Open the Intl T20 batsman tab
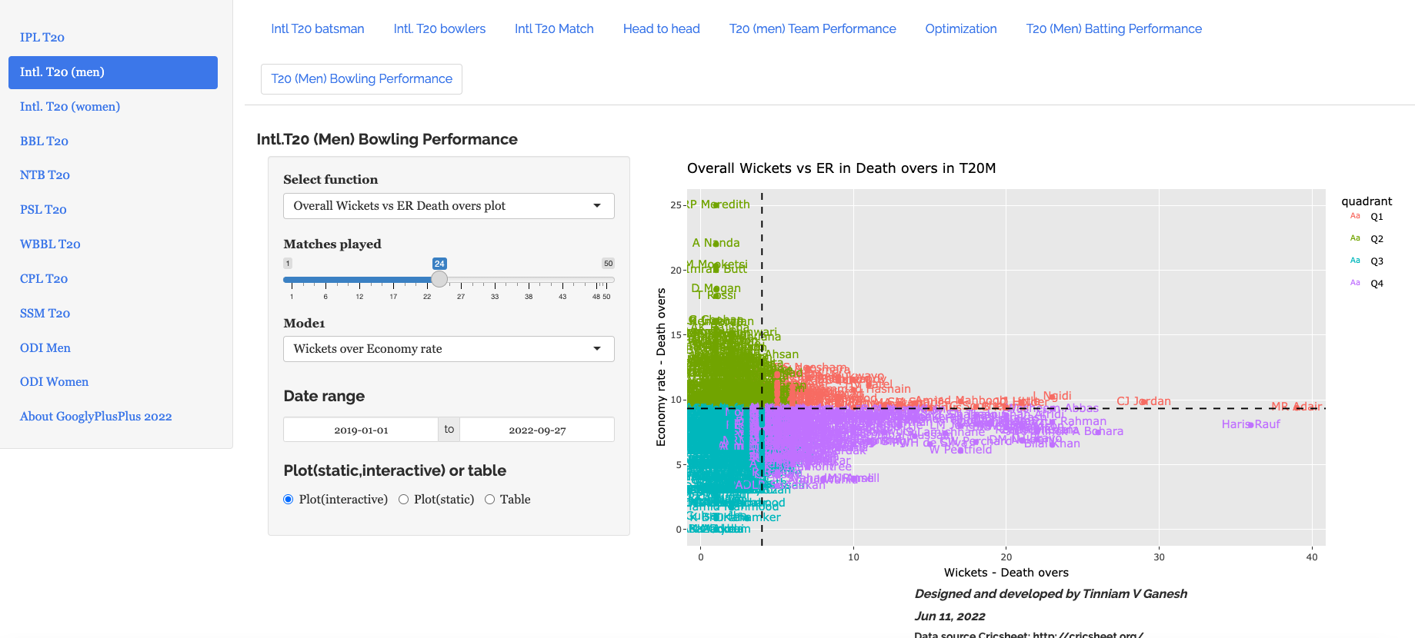1415x638 pixels. (x=317, y=29)
